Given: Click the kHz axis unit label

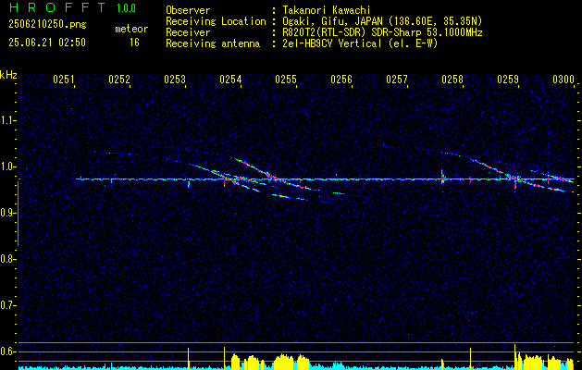Looking at the screenshot, I should click(x=8, y=75).
